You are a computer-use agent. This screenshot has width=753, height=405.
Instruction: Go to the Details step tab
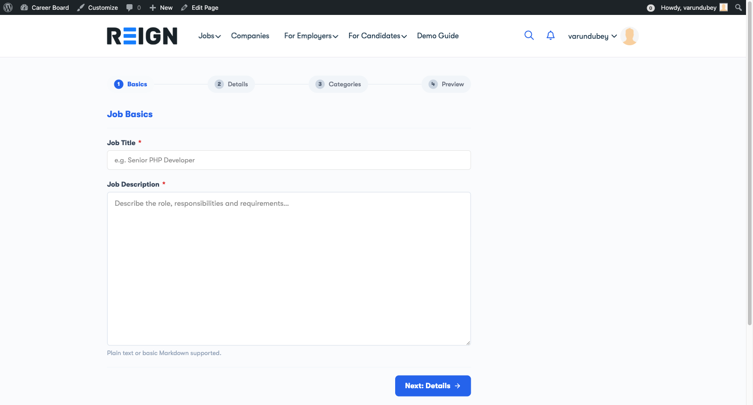point(231,84)
